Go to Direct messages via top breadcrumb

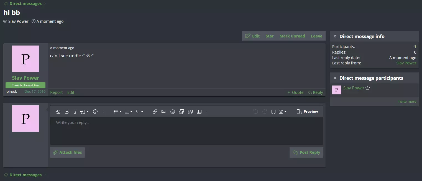tap(25, 4)
